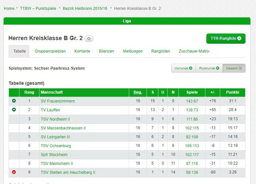Open the Ranglisten tab
The image size is (256, 184).
(161, 51)
